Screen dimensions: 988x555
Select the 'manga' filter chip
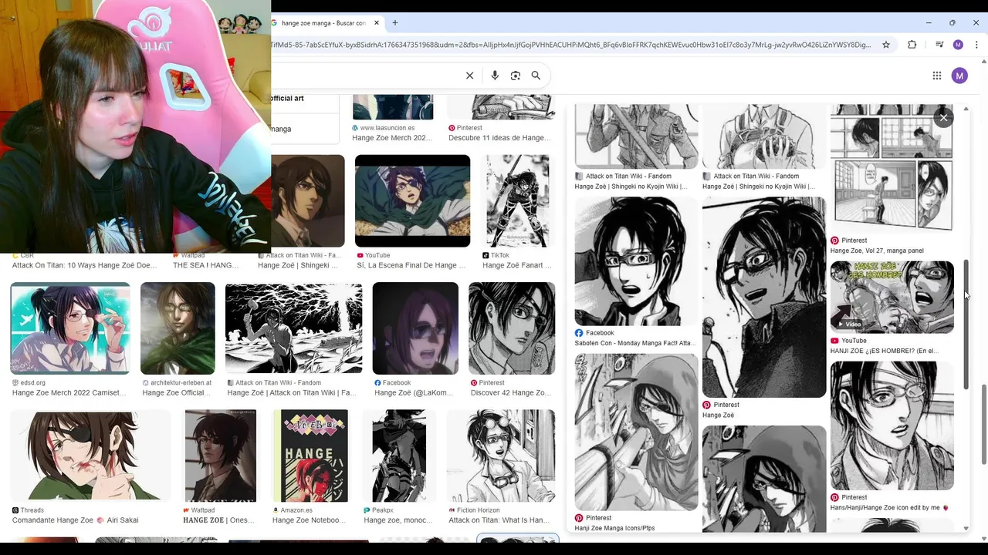(x=282, y=129)
